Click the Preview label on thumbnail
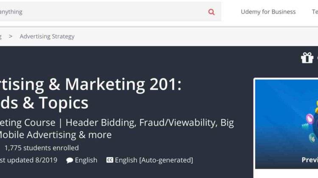318x178 pixels. tap(310, 160)
